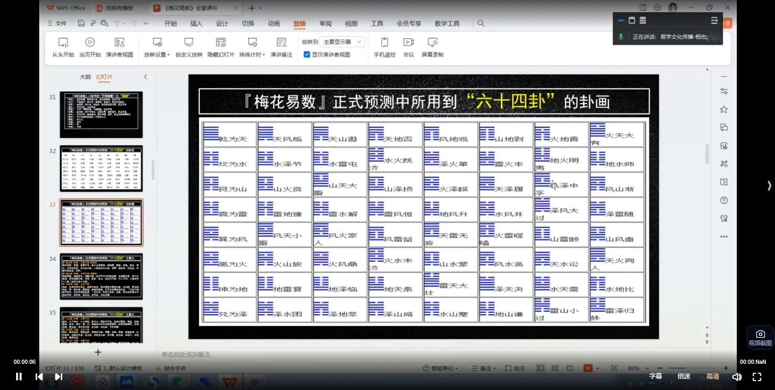Viewport: 775px width, 390px height.
Task: Open 智能美化 dropdown in status bar
Action: coord(440,368)
